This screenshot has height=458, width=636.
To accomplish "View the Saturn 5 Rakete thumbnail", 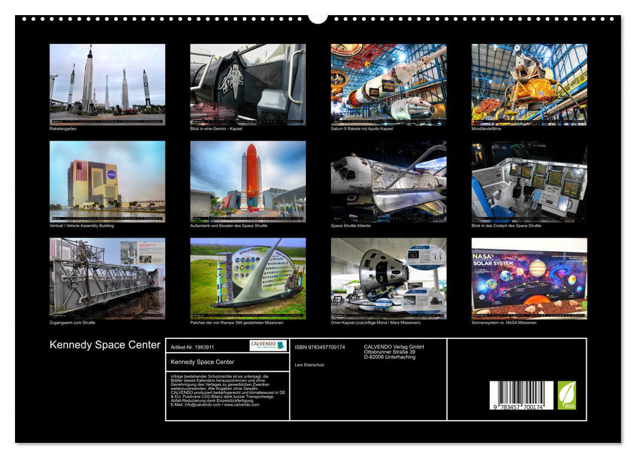I will click(389, 83).
